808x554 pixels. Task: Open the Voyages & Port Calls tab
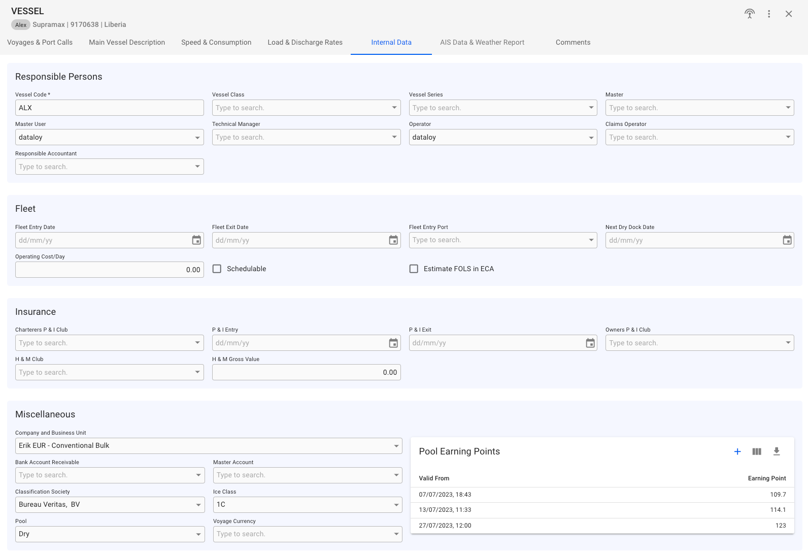point(40,43)
